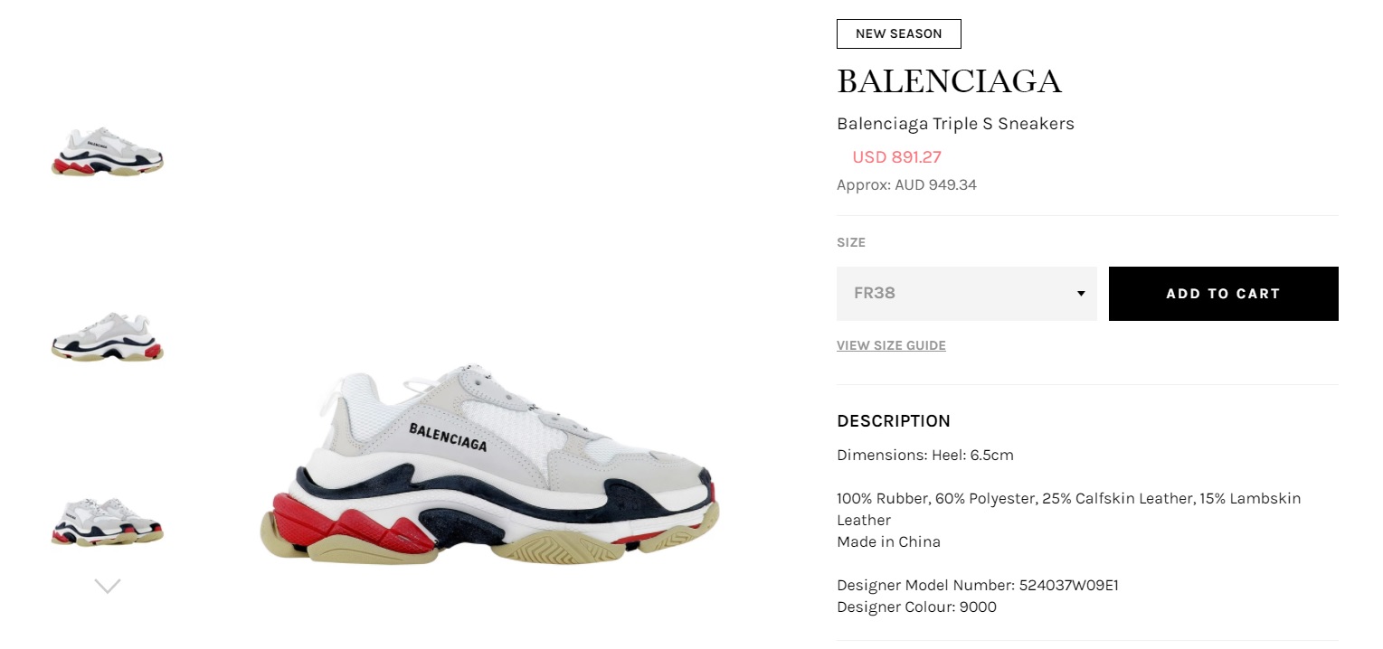This screenshot has height=649, width=1383.
Task: Click the Designer Colour 9000 line
Action: (916, 607)
